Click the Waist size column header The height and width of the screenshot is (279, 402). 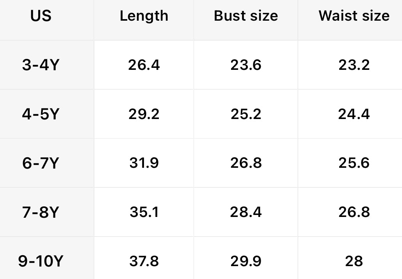[x=354, y=16]
